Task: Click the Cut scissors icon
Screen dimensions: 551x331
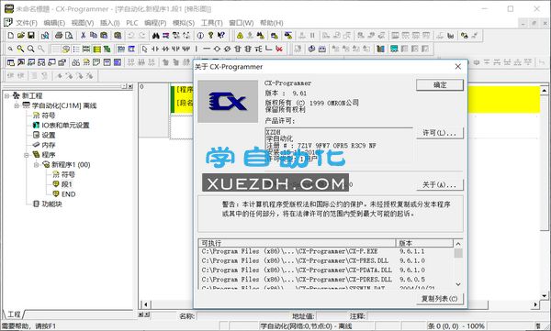Action: [x=84, y=36]
